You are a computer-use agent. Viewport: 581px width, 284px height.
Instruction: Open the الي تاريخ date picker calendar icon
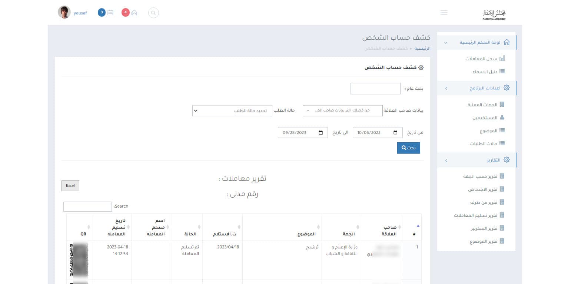point(321,132)
